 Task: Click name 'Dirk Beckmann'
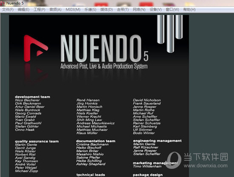28,103
